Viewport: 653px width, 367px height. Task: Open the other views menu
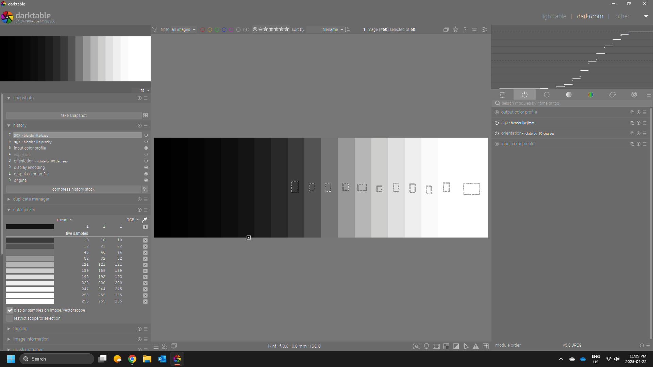(x=622, y=16)
